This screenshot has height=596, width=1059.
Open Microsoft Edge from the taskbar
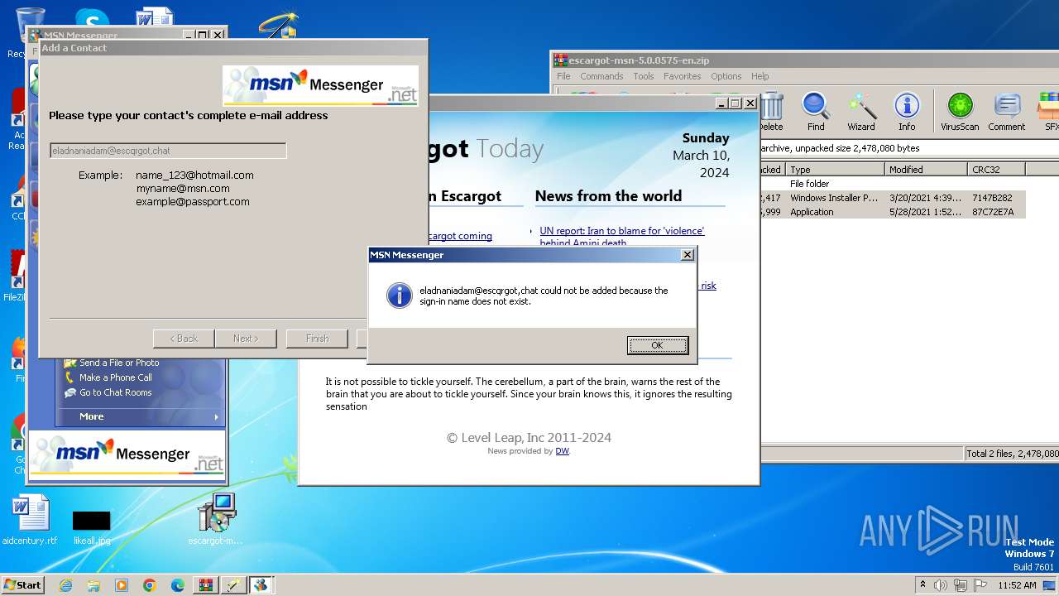coord(178,585)
